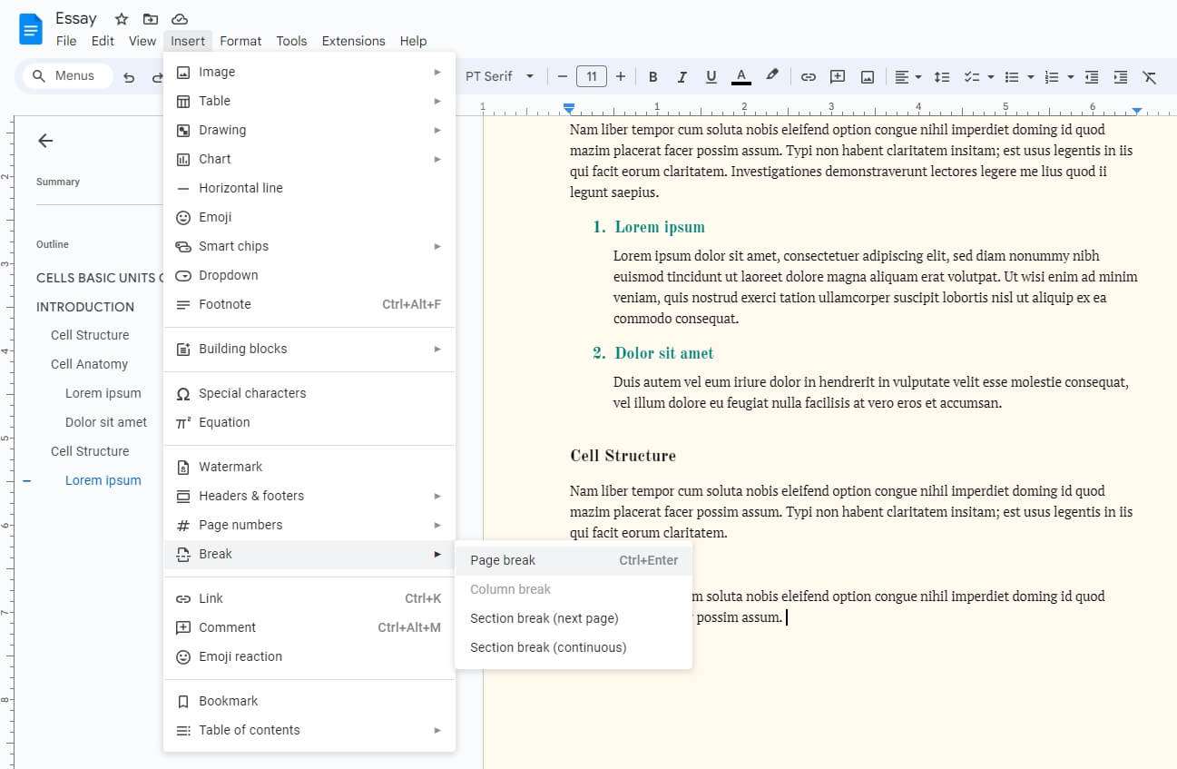Open the Help menu

(413, 41)
